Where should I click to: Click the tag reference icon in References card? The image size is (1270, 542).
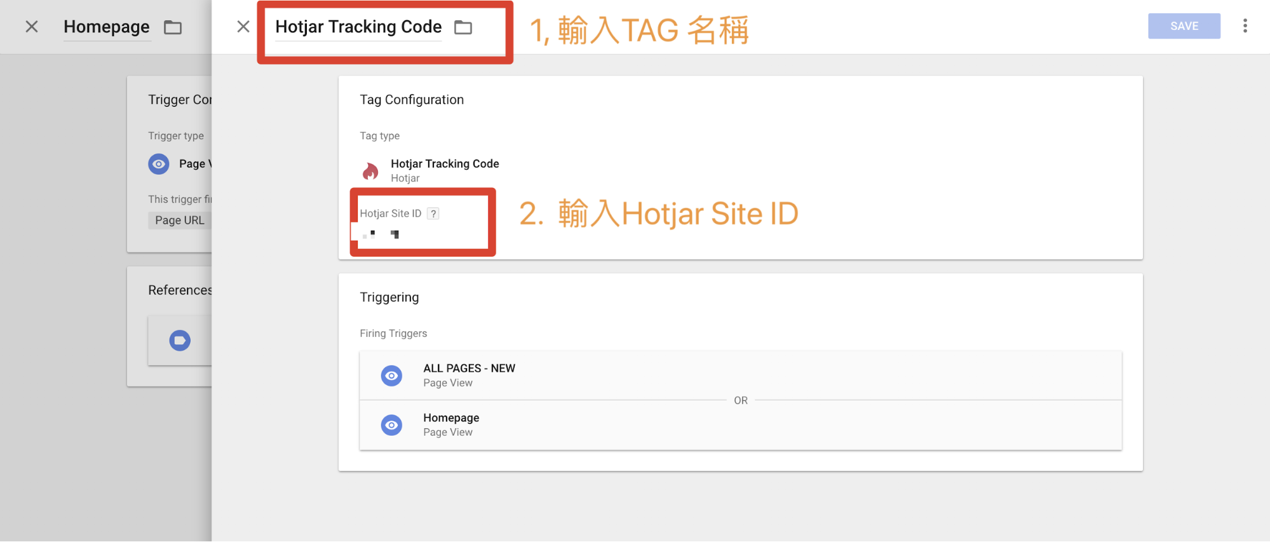[x=180, y=341]
